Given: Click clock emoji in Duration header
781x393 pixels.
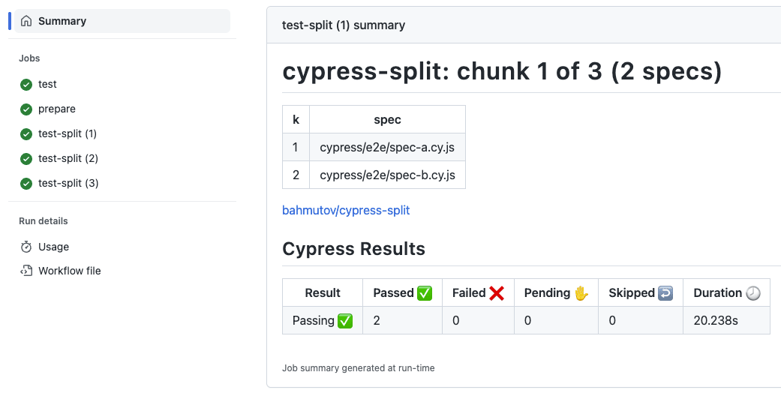Looking at the screenshot, I should [753, 293].
